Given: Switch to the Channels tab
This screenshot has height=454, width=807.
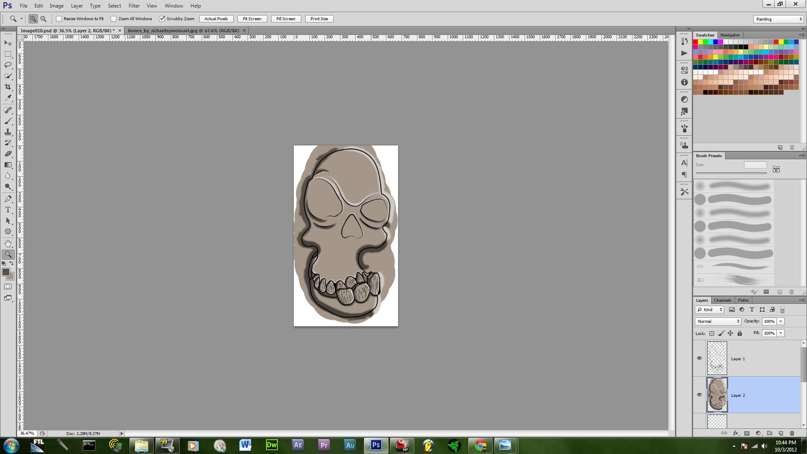Looking at the screenshot, I should [x=723, y=301].
